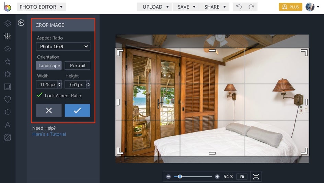Open the Overlays shape sidebar icon
Image resolution: width=324 pixels, height=183 pixels.
pyautogui.click(x=8, y=112)
